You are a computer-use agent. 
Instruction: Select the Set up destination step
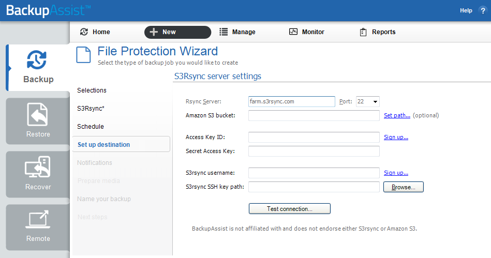click(x=121, y=144)
